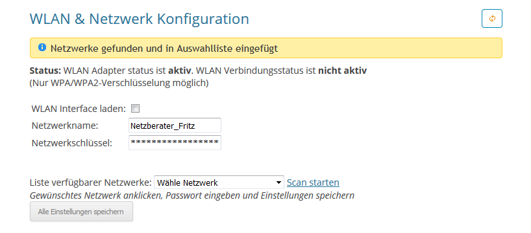Click the Netzwerkname label text
531x233 pixels.
pyautogui.click(x=65, y=126)
